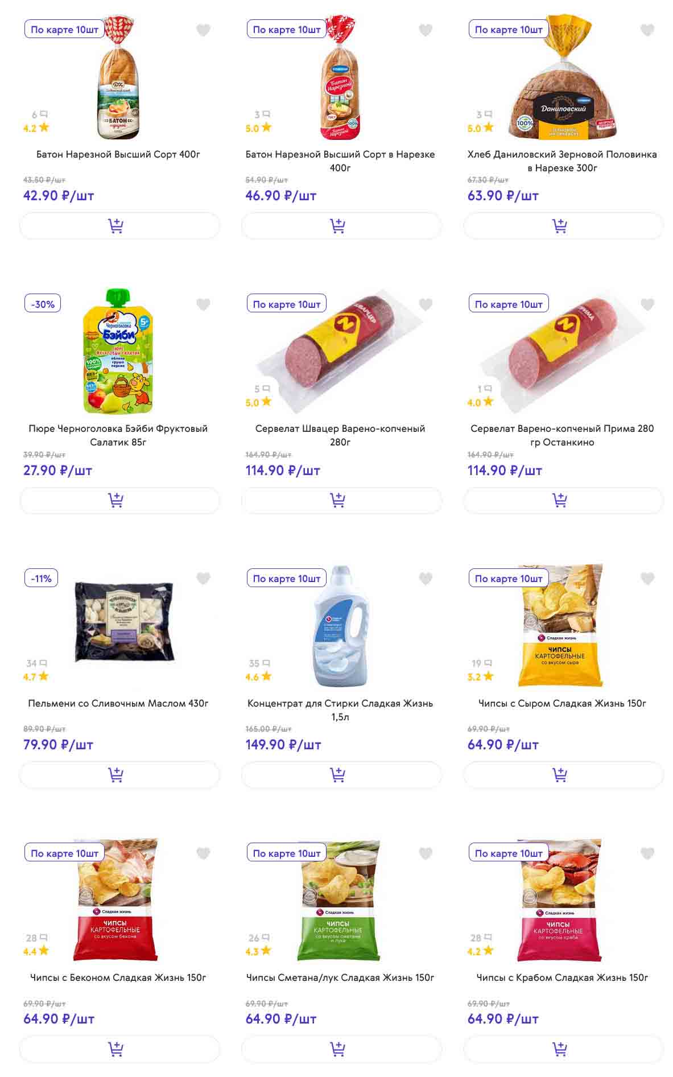This screenshot has height=1077, width=673.
Task: Click the -11% discount badge on Пельмени
Action: [x=42, y=579]
